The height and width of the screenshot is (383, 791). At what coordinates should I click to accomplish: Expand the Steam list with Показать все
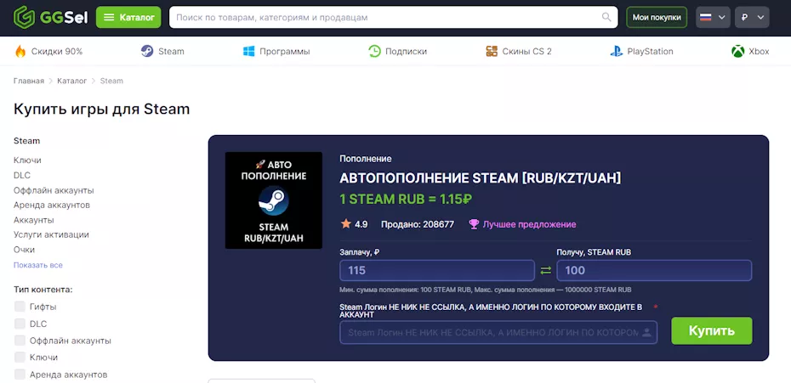click(38, 265)
